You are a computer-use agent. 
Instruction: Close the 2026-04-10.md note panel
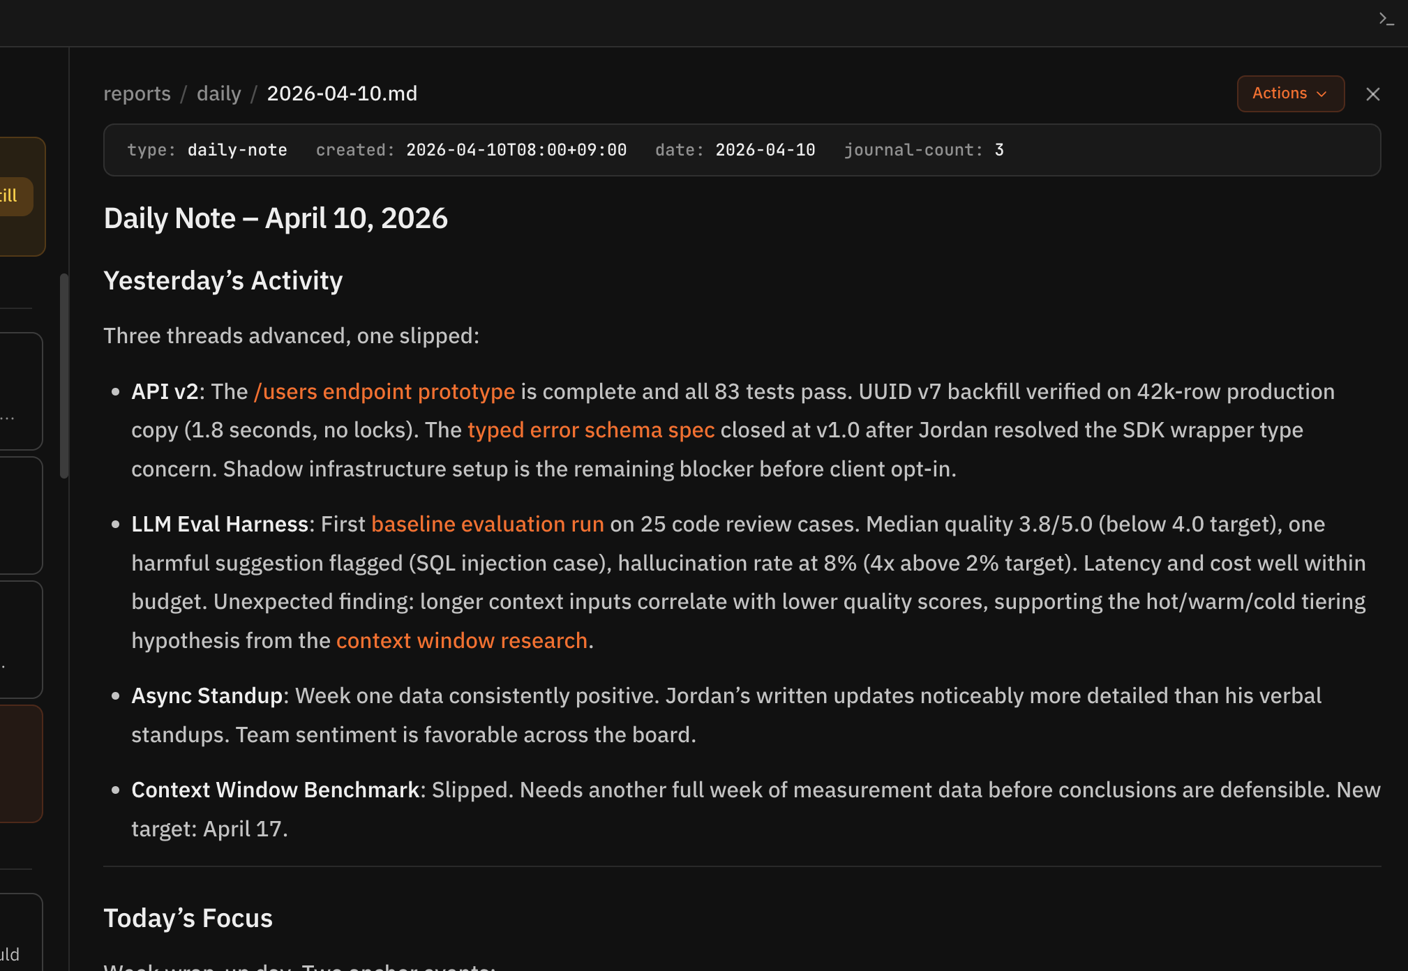1373,93
